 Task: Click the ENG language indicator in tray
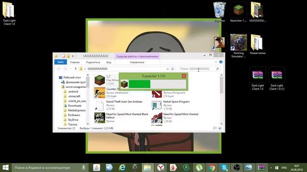284,168
